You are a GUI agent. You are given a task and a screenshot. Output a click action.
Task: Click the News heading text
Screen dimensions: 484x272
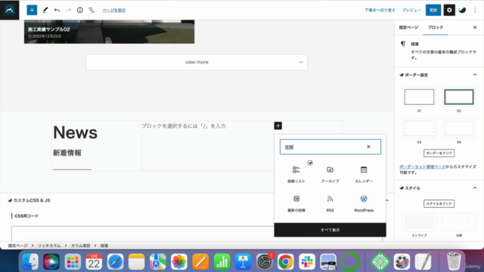click(x=76, y=133)
